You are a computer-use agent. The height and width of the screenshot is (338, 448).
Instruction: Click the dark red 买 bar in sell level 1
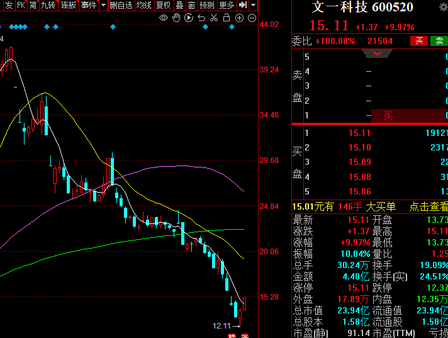[x=410, y=115]
